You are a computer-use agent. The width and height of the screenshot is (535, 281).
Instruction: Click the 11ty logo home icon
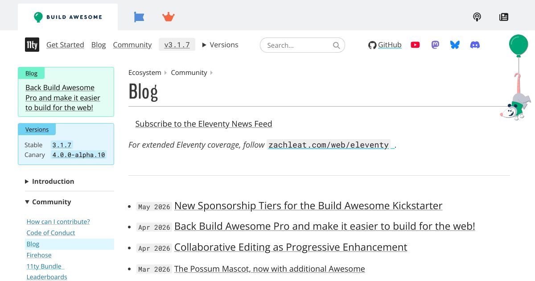pyautogui.click(x=32, y=45)
